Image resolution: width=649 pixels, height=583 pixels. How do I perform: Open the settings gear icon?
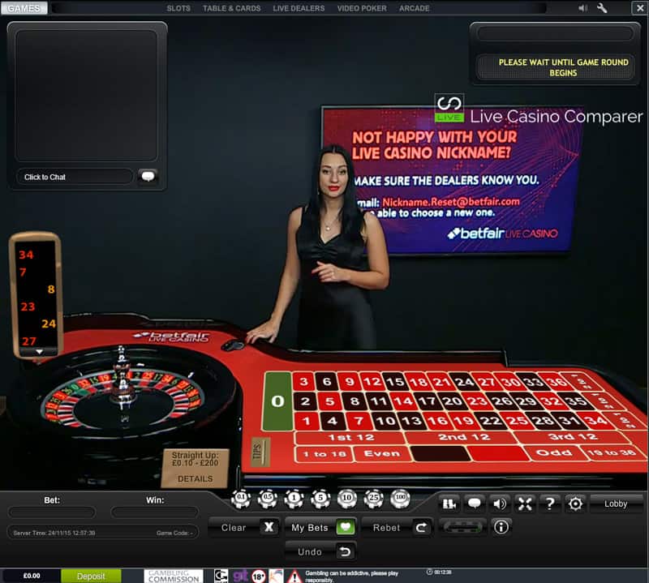pyautogui.click(x=575, y=504)
